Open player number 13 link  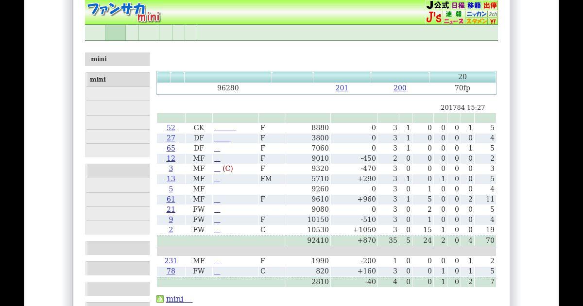pos(171,179)
